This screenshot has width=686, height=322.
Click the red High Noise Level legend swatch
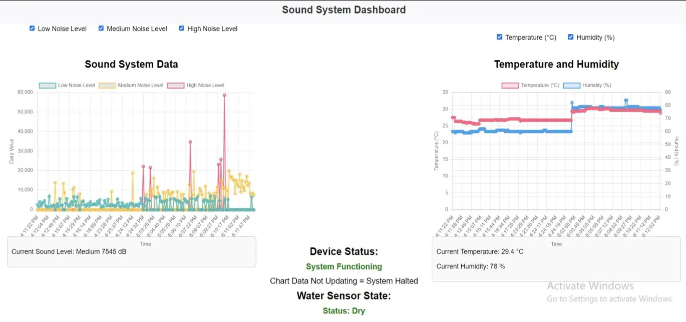point(176,85)
